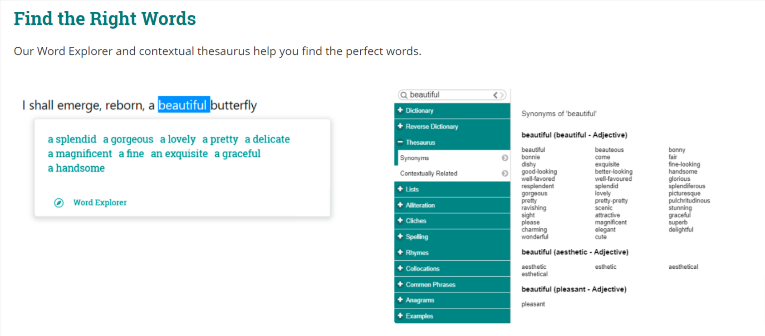
Task: Click the synonym 'glorious'
Action: click(x=679, y=179)
